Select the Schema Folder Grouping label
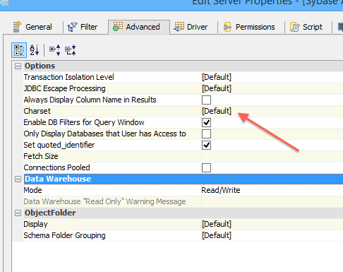 64,235
